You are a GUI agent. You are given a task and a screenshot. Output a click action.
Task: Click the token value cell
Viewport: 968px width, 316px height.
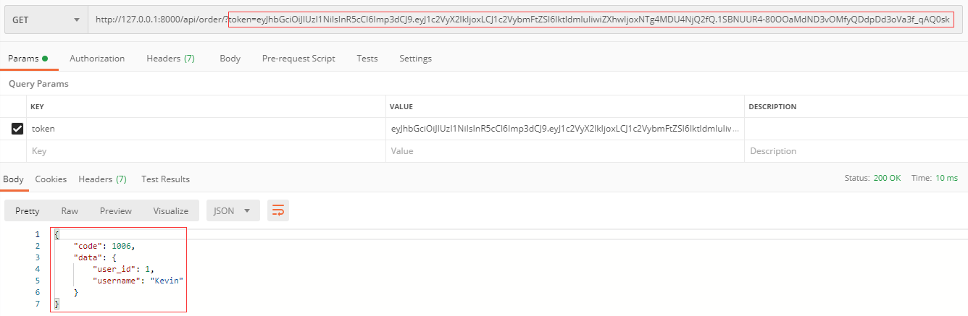coord(565,129)
